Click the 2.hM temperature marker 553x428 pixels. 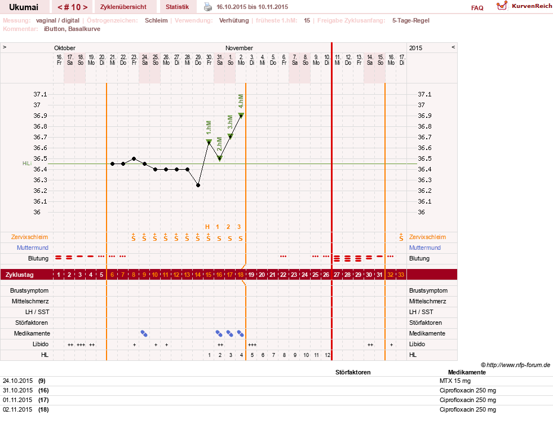tap(219, 159)
